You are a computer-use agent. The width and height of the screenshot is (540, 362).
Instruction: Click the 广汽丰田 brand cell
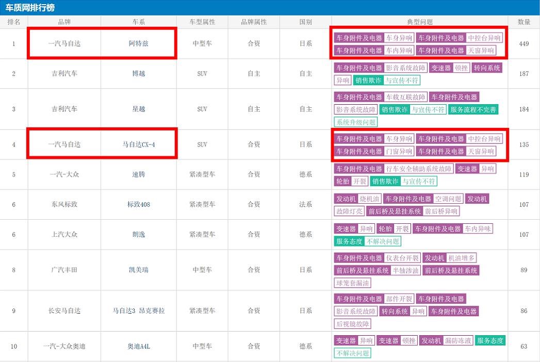pyautogui.click(x=64, y=270)
